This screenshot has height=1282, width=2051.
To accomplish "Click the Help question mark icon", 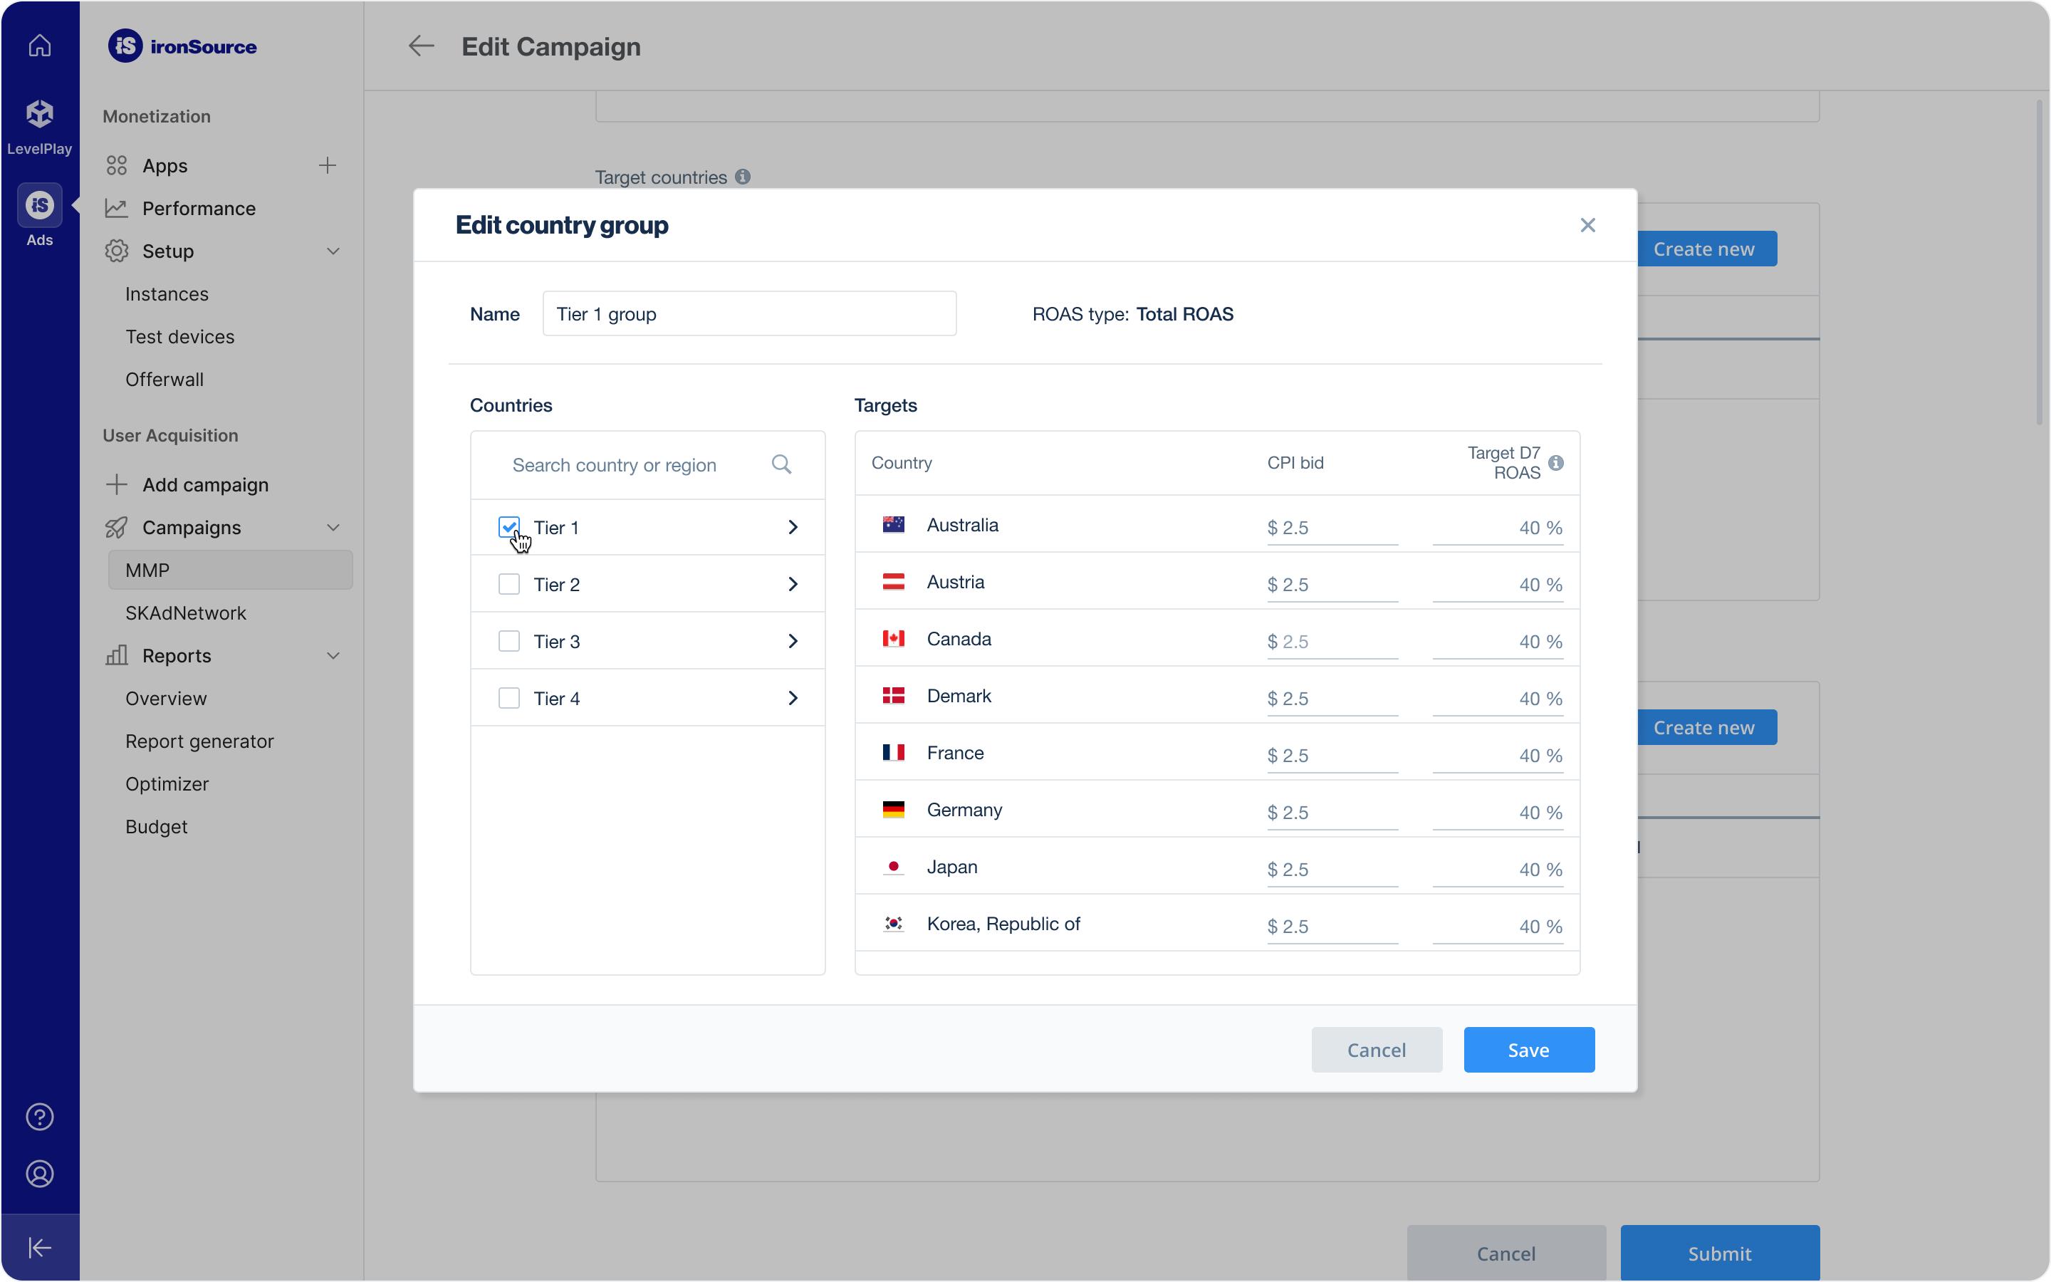I will point(40,1117).
